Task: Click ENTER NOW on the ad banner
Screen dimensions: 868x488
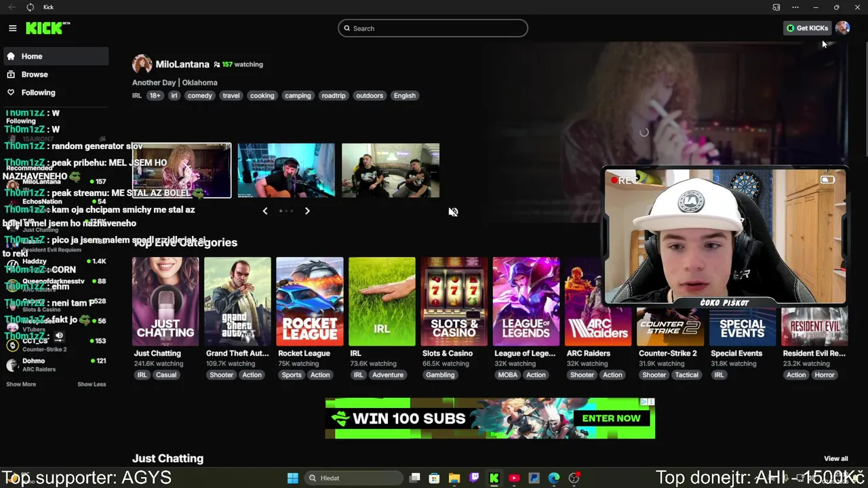Action: tap(611, 418)
